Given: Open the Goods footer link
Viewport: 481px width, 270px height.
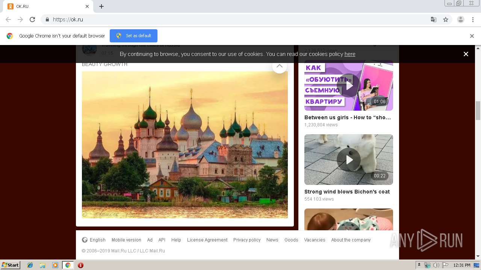Looking at the screenshot, I should (x=291, y=240).
